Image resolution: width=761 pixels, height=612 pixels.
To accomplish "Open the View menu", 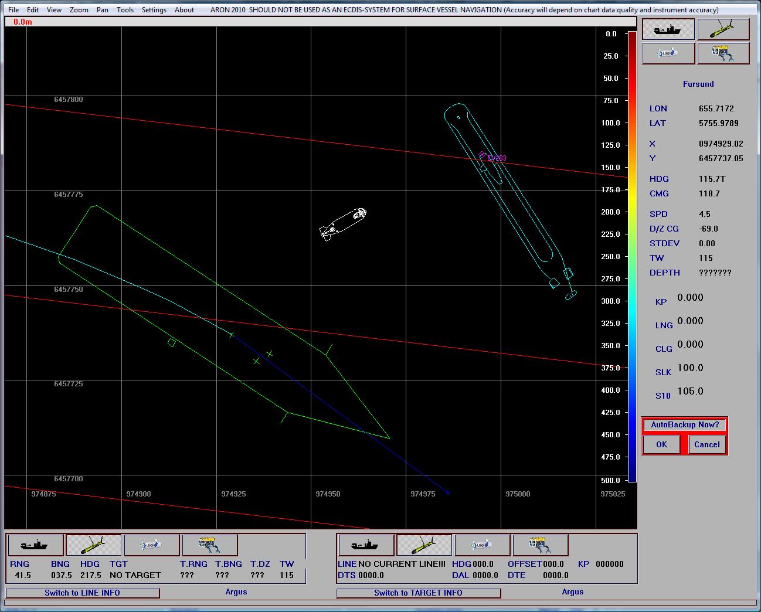I will tap(54, 10).
